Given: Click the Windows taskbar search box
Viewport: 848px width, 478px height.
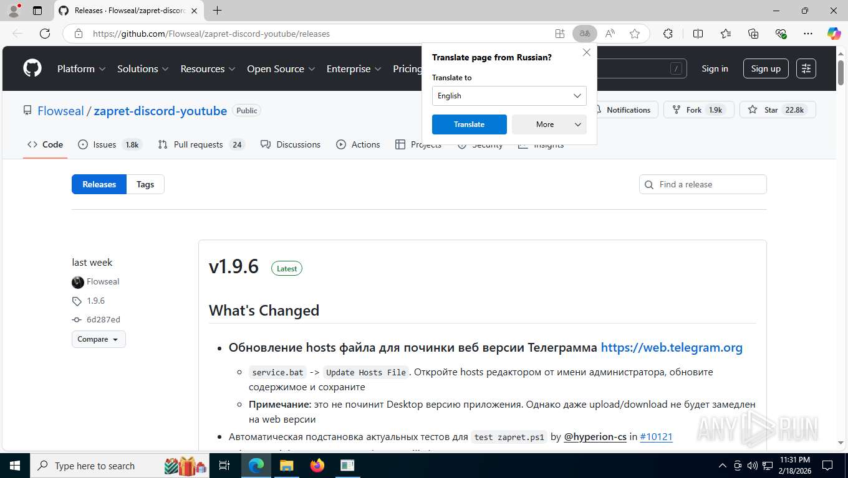Looking at the screenshot, I should click(x=121, y=466).
